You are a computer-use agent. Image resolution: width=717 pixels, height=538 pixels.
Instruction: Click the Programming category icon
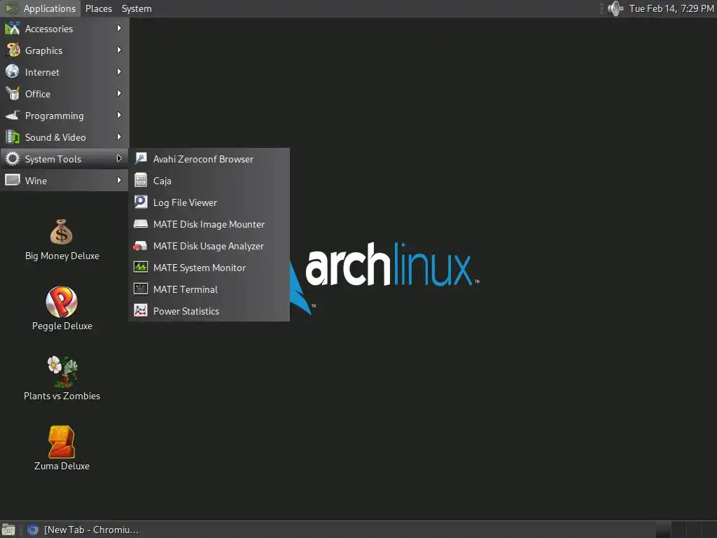coord(13,116)
